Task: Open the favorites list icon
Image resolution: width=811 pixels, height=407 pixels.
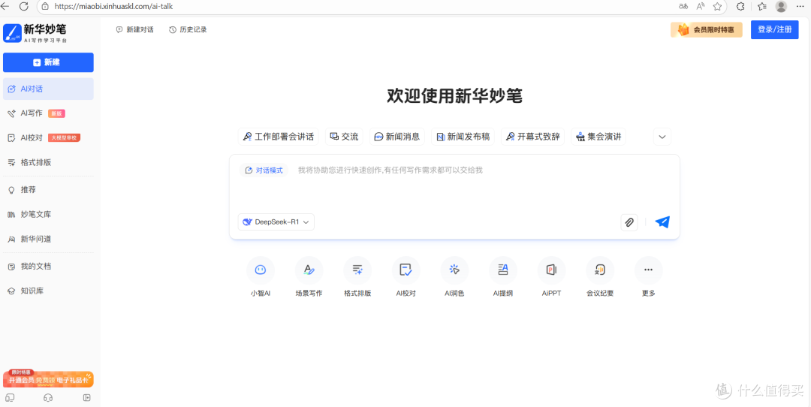Action: pos(762,6)
